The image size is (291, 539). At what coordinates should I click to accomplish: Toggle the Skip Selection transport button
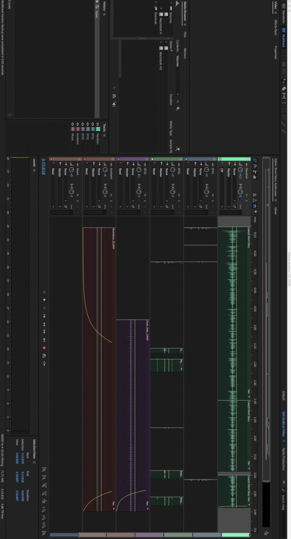[44, 363]
